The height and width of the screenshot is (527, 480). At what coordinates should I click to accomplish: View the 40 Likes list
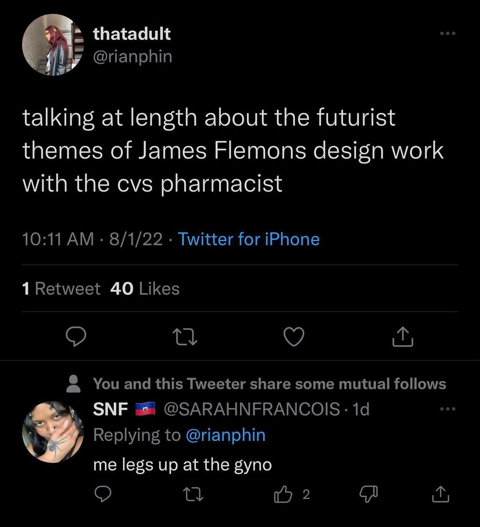coord(145,289)
